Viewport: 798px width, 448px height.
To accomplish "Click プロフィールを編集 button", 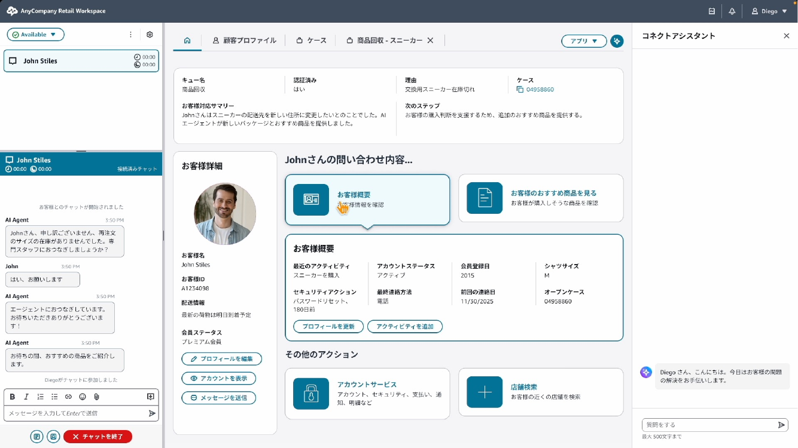I will point(221,359).
